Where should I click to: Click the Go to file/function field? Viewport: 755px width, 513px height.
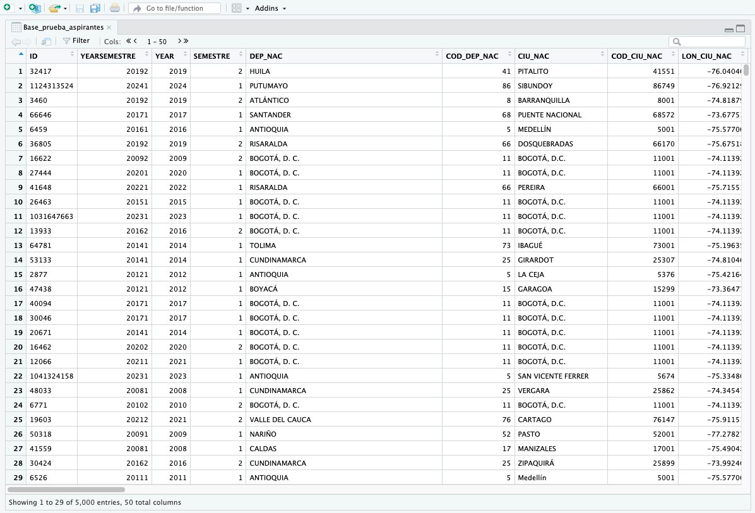coord(175,8)
